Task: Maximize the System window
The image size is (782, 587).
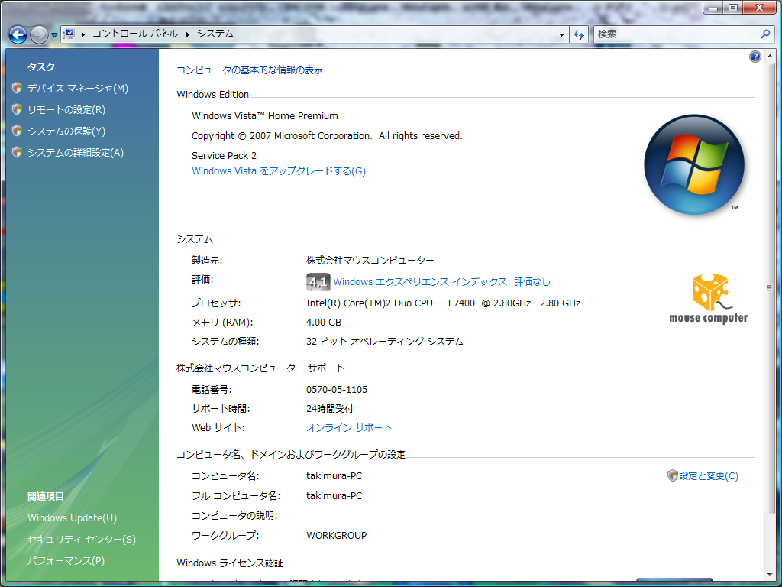Action: pos(732,8)
